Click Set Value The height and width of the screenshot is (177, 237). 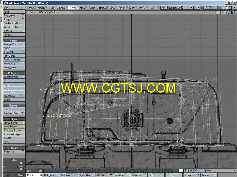point(14,56)
